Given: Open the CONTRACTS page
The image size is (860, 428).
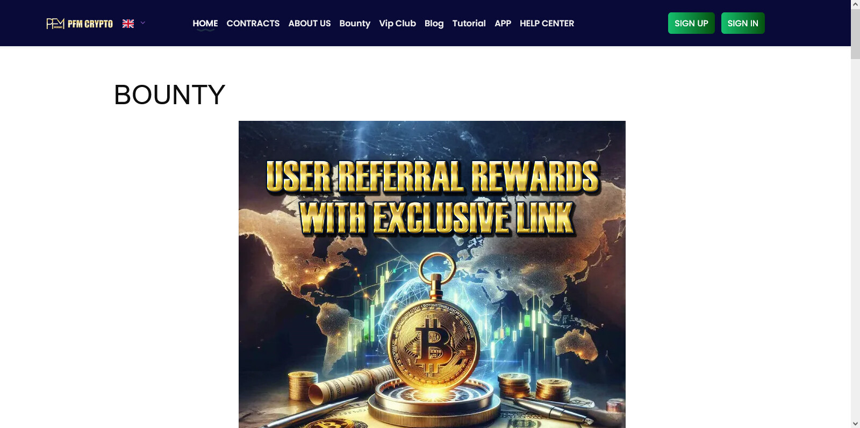Looking at the screenshot, I should 253,23.
